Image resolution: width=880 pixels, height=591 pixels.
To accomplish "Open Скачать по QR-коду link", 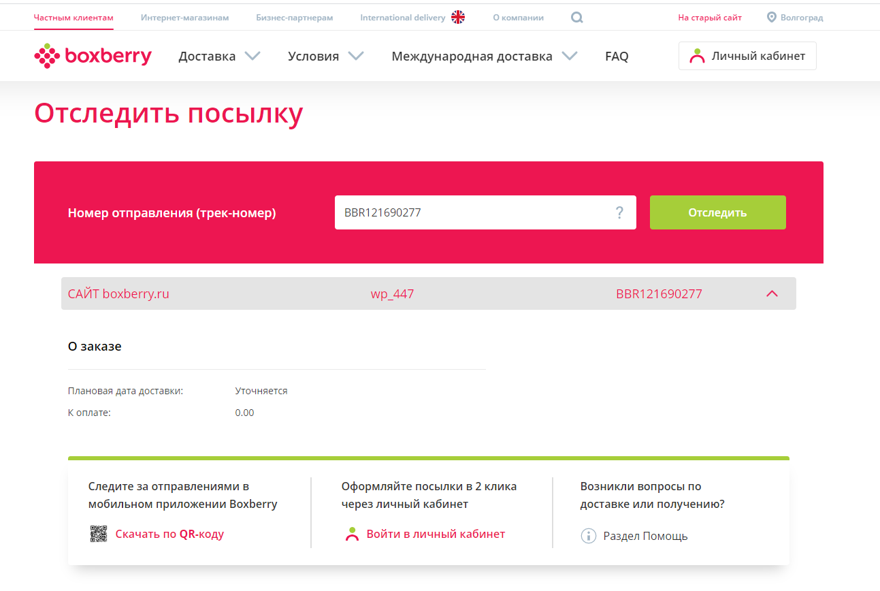I will click(x=169, y=534).
